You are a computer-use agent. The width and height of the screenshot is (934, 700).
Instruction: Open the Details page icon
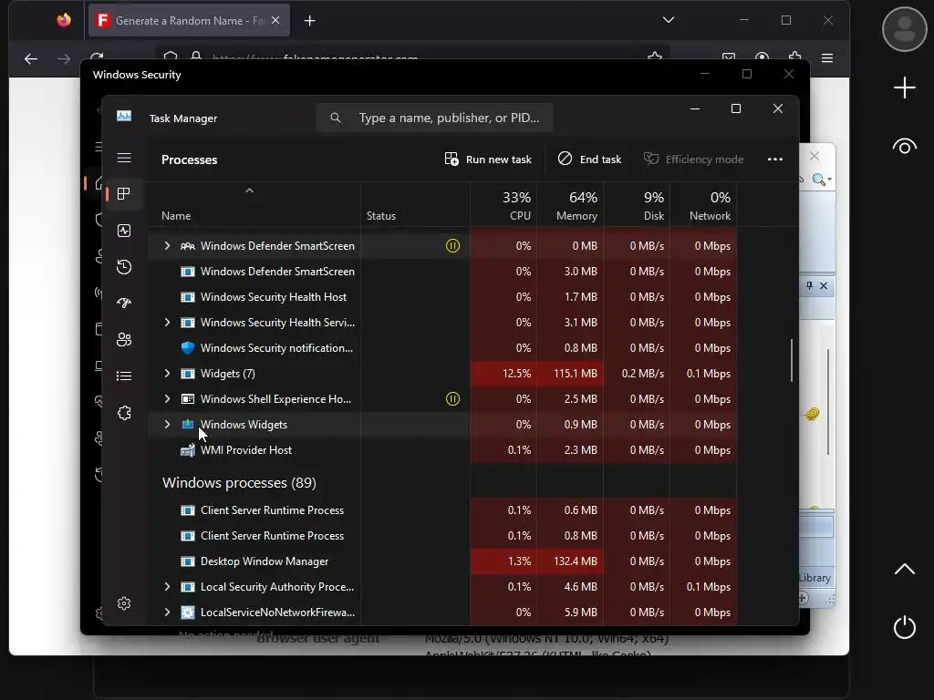click(x=124, y=376)
